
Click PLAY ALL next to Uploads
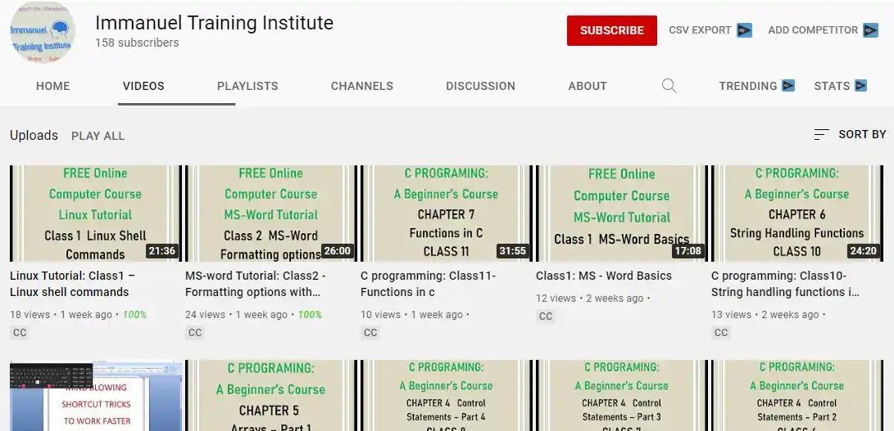(x=98, y=136)
